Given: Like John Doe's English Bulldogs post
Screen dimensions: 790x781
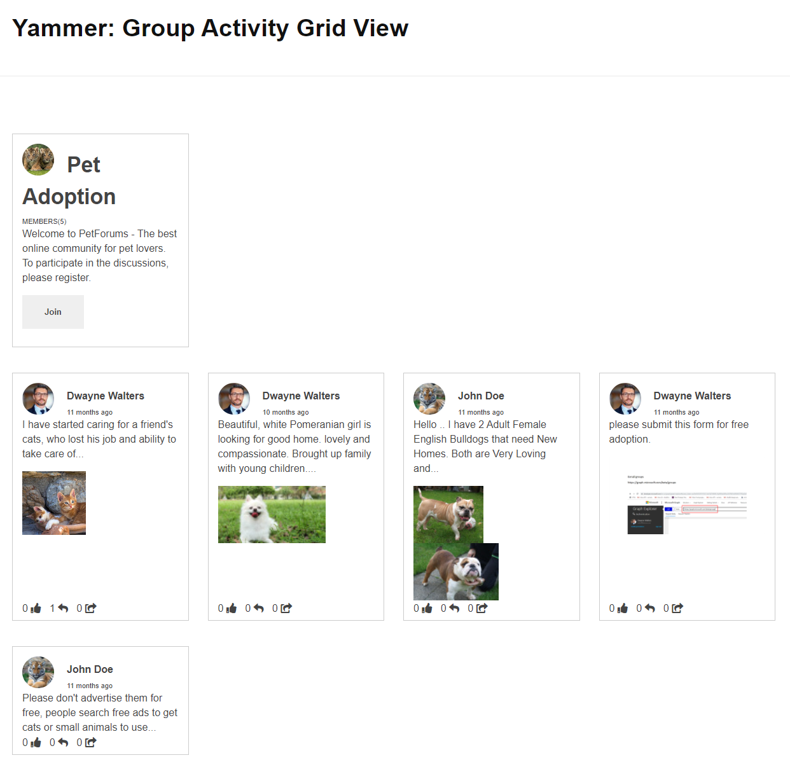Looking at the screenshot, I should pos(427,609).
